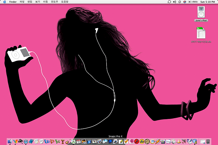Click the clock showing Sun 5:10 PM

click(207, 2)
